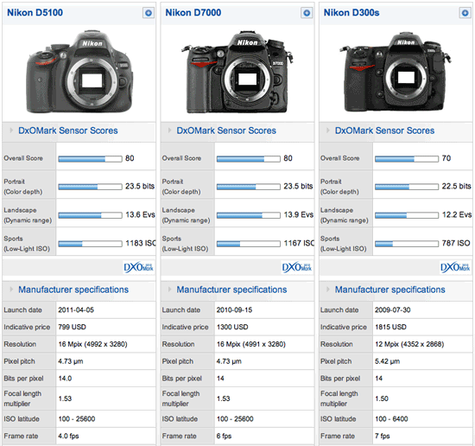Viewport: 475px width, 446px height.
Task: Collapse the D300s DxOMark Sensor Scores section
Action: pyautogui.click(x=328, y=131)
